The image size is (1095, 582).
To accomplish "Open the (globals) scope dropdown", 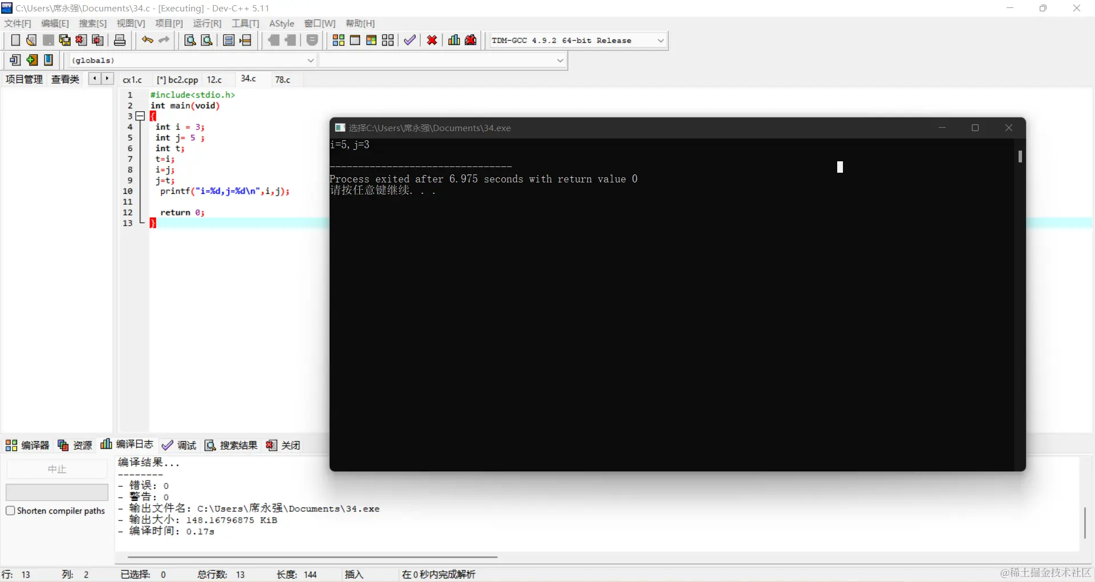I will (x=310, y=60).
